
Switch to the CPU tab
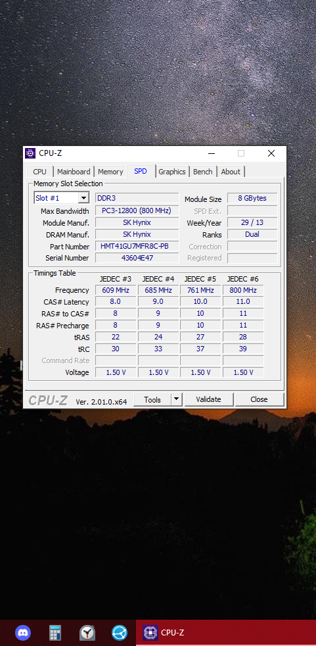40,172
